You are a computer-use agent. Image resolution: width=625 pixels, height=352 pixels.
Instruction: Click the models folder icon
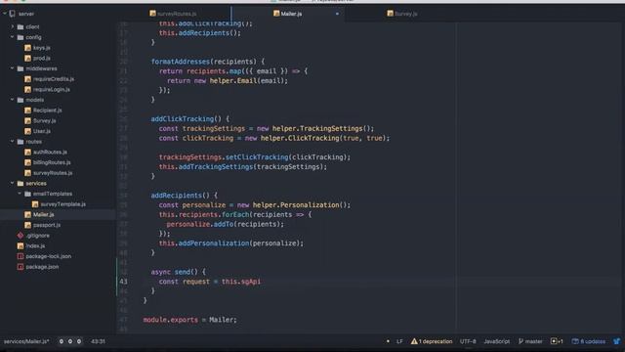click(x=21, y=100)
